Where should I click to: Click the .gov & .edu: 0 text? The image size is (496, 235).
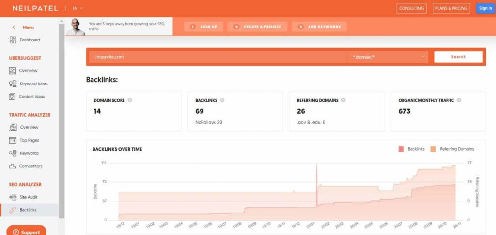(311, 122)
